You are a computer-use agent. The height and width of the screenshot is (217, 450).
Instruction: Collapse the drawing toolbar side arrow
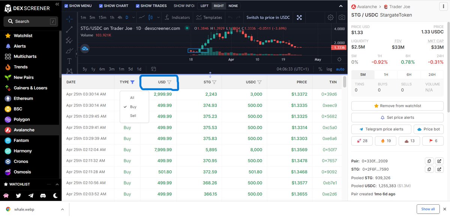[x=76, y=54]
